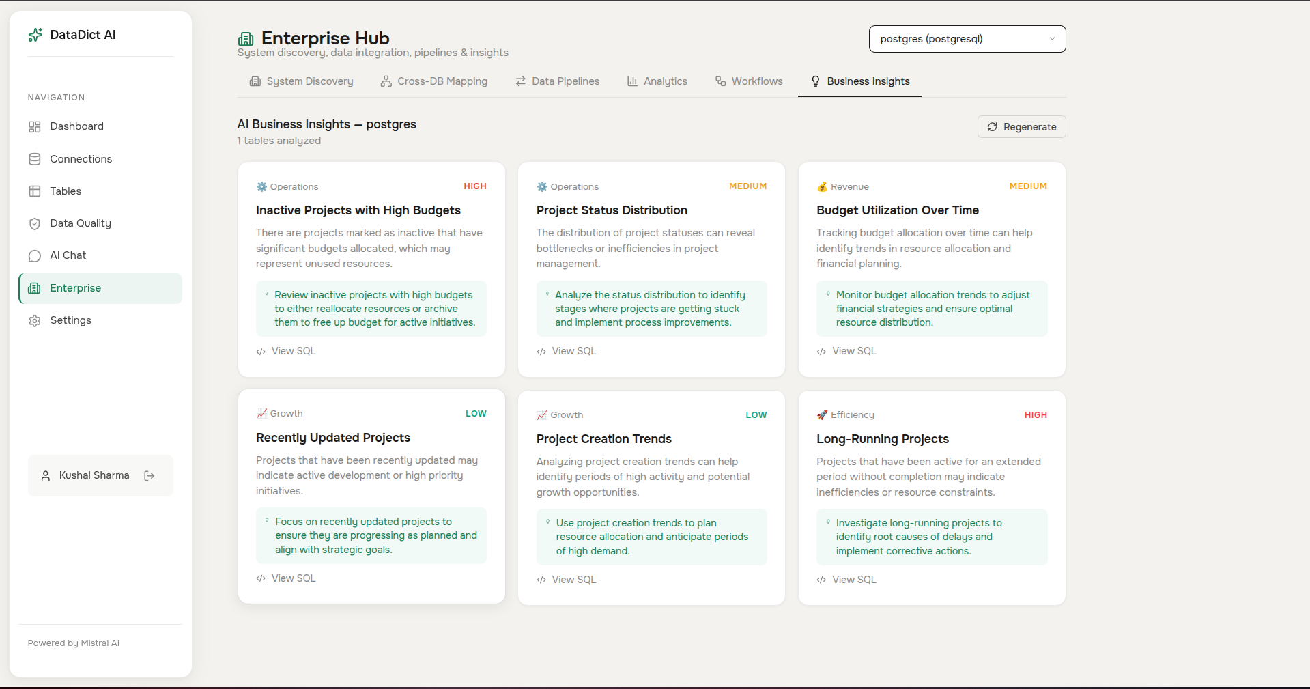This screenshot has width=1310, height=689.
Task: Open the postgres database selector dropdown
Action: click(x=967, y=39)
